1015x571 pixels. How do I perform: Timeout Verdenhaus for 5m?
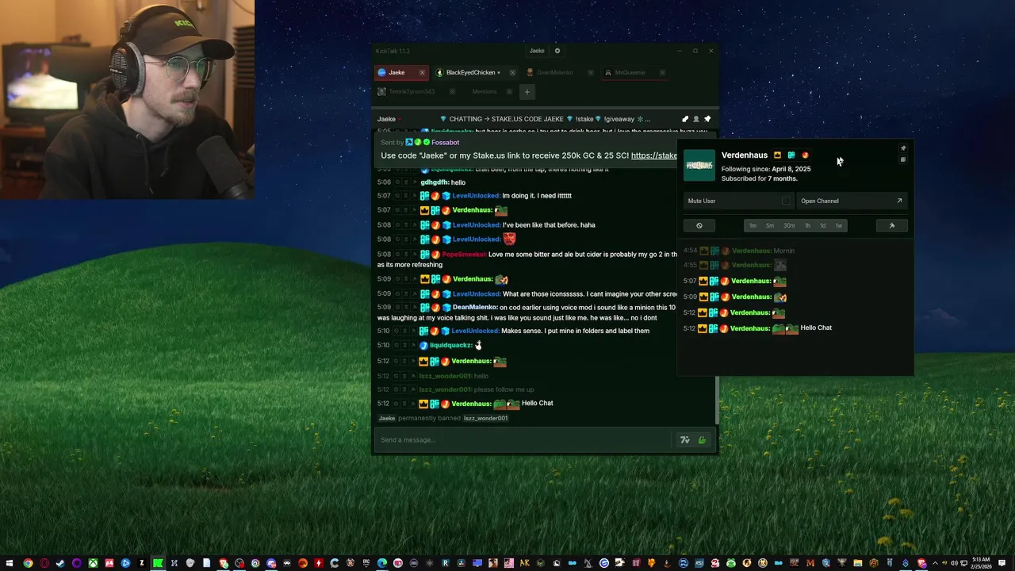(769, 225)
